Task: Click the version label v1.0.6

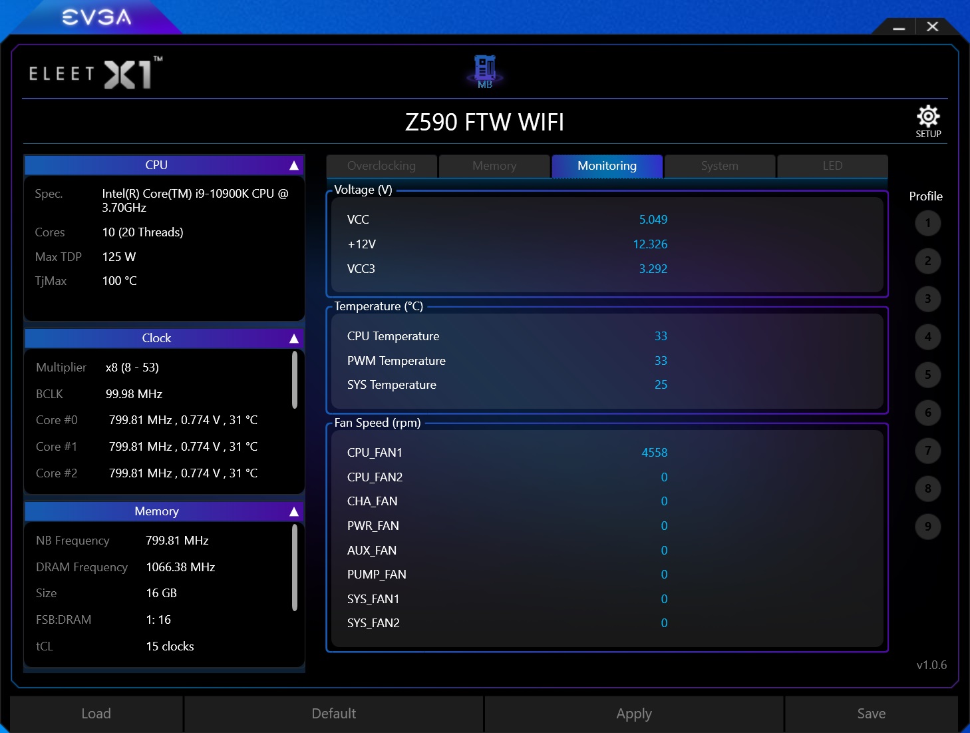Action: (931, 665)
